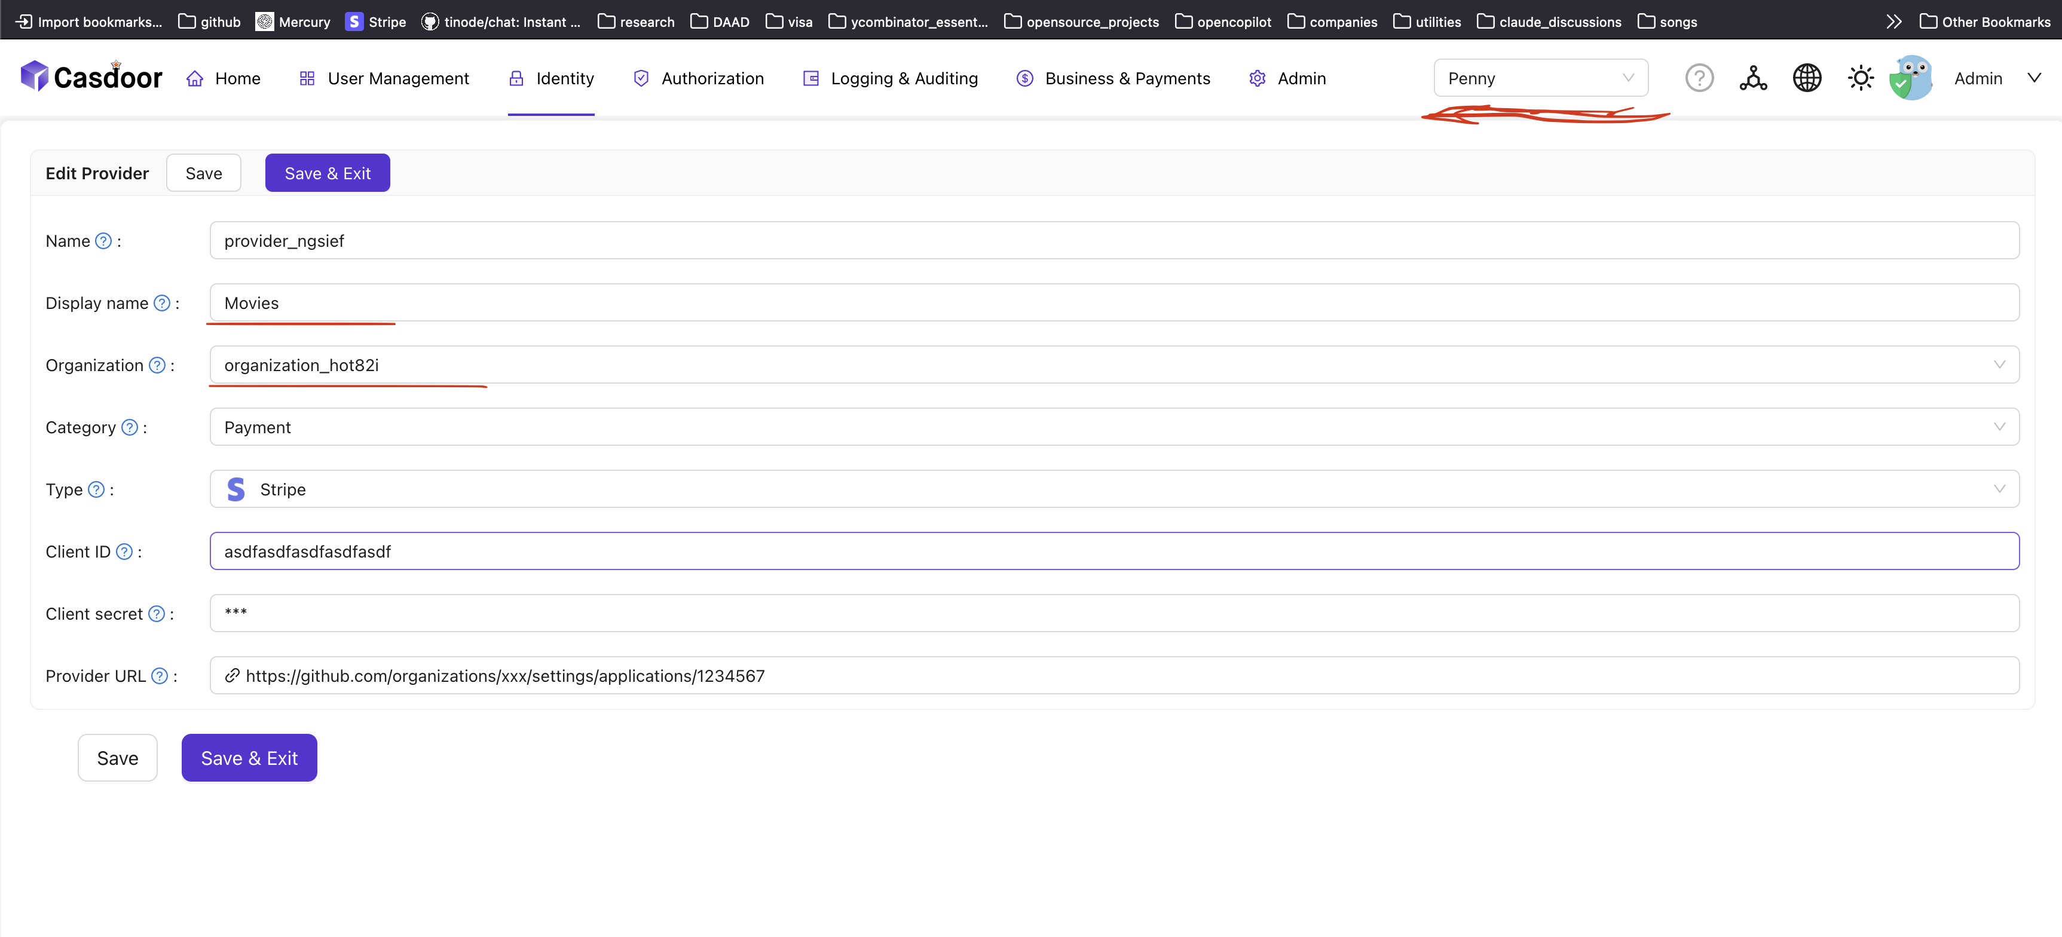Open the github bookmarks folder
The image size is (2062, 937).
point(209,22)
